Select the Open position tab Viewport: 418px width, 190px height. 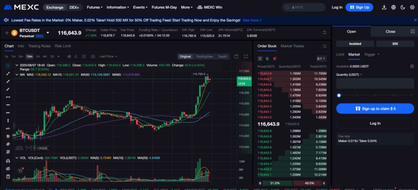[x=351, y=31]
